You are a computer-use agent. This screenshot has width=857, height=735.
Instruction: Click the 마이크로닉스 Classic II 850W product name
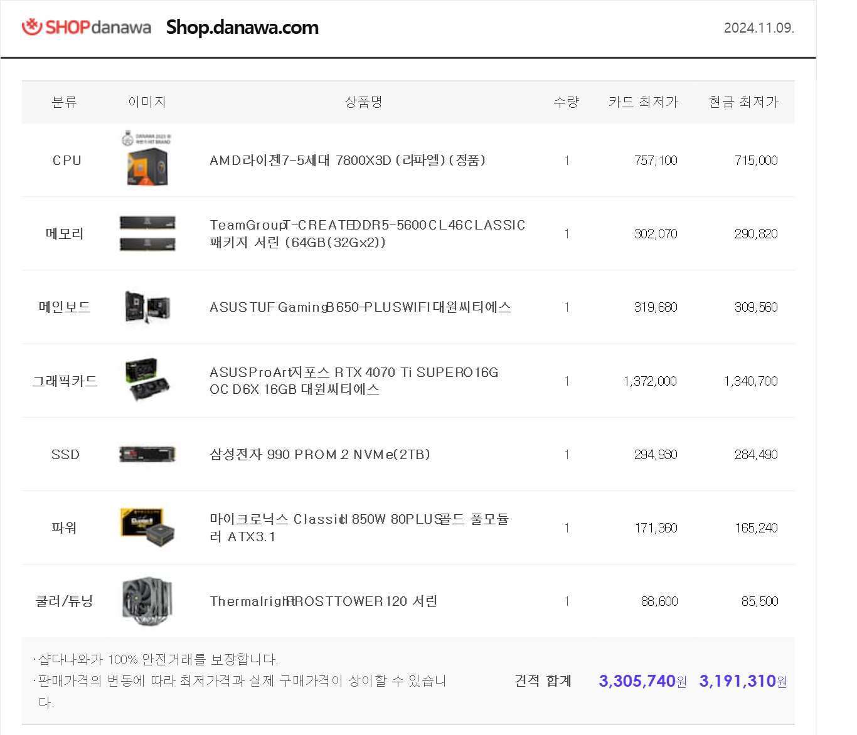(359, 528)
